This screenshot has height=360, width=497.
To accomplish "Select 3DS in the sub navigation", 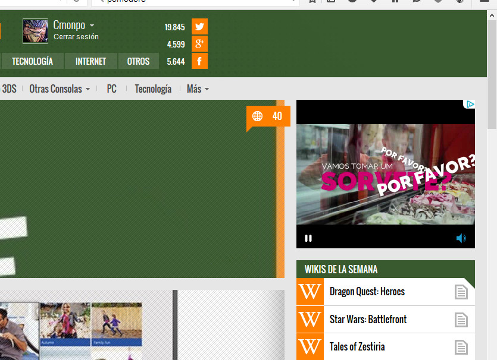I will point(9,89).
